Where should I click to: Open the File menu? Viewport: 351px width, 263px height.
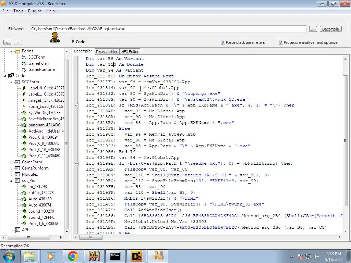(5, 11)
